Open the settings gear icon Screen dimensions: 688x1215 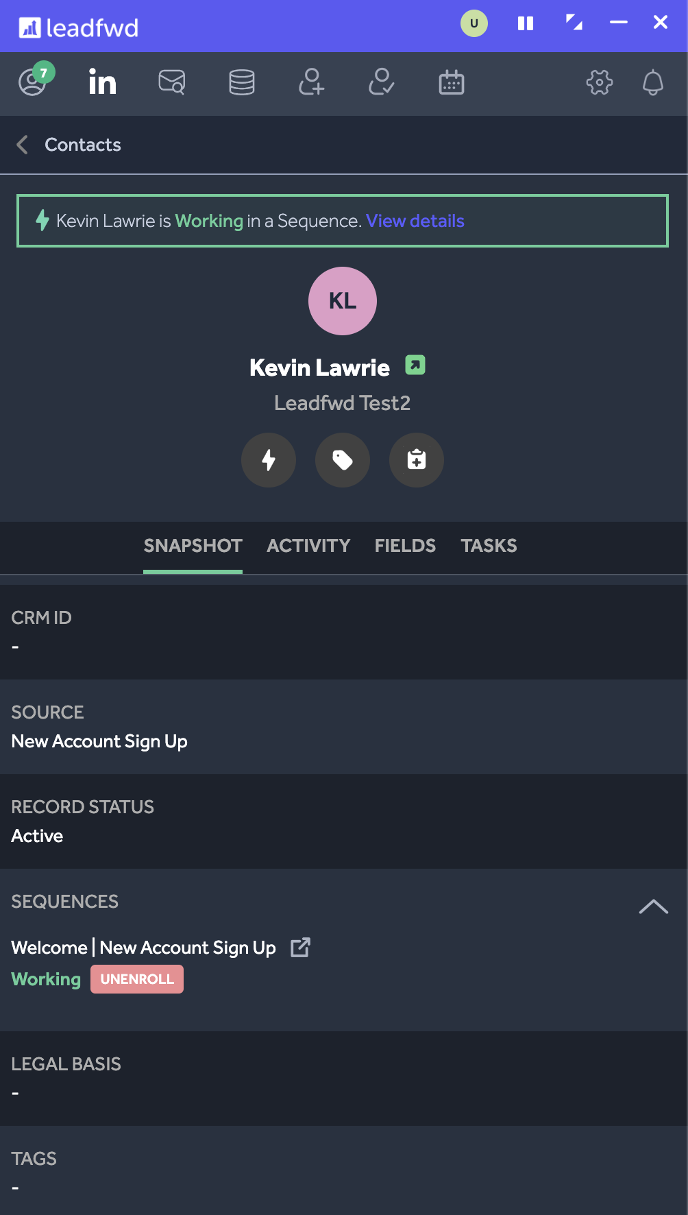click(600, 82)
